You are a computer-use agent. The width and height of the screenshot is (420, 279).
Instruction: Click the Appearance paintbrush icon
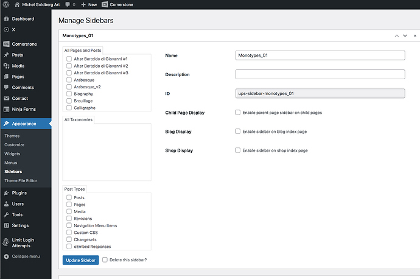(x=7, y=124)
